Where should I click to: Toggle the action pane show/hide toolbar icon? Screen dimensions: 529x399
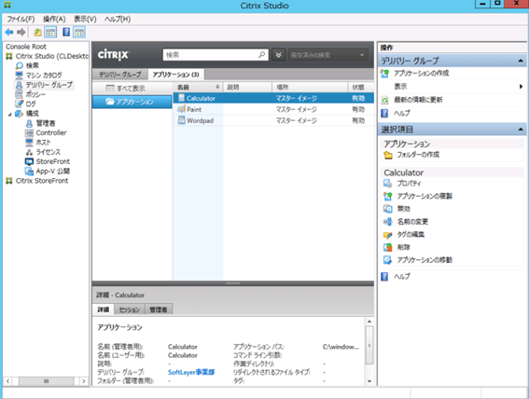click(79, 33)
